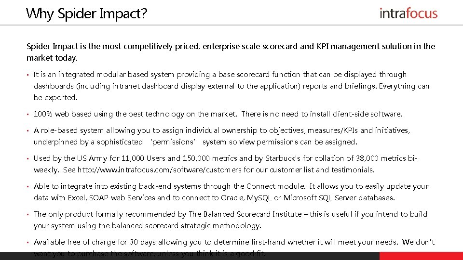The height and width of the screenshot is (260, 463).
Task: Click the bullet marker before "Available free of charge"
Action: [x=28, y=242]
